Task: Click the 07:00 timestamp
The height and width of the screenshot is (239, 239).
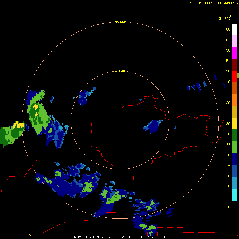Action: (161, 237)
